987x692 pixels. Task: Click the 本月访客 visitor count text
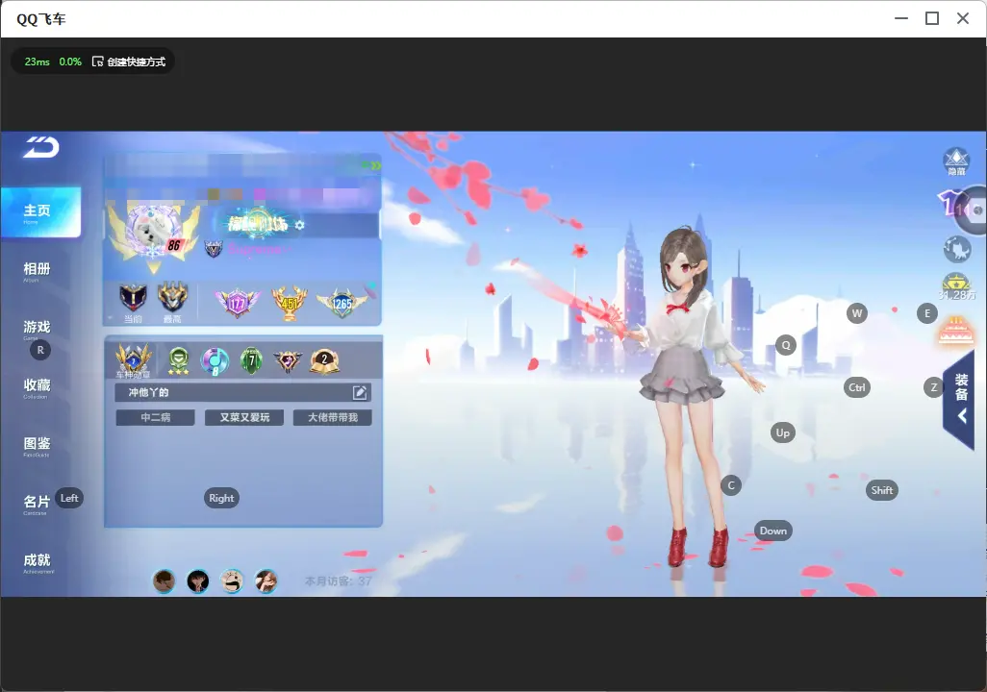tap(338, 581)
